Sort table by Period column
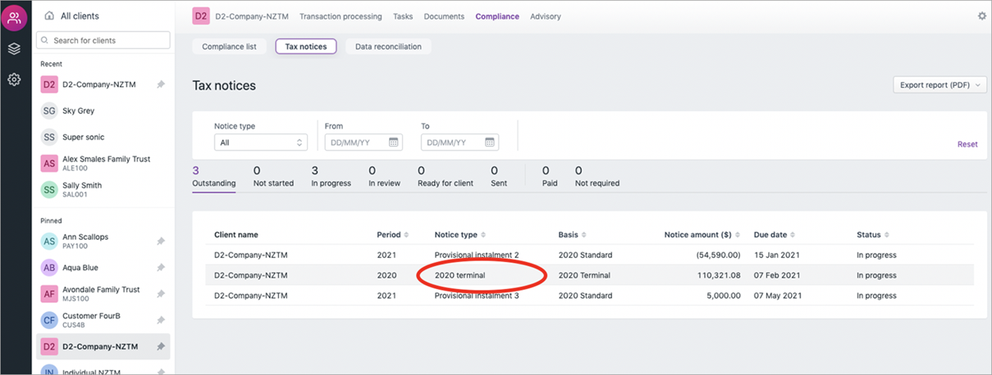This screenshot has width=992, height=375. click(x=392, y=235)
